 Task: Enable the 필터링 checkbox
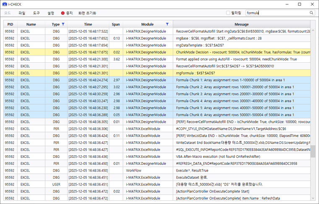[x=228, y=13]
